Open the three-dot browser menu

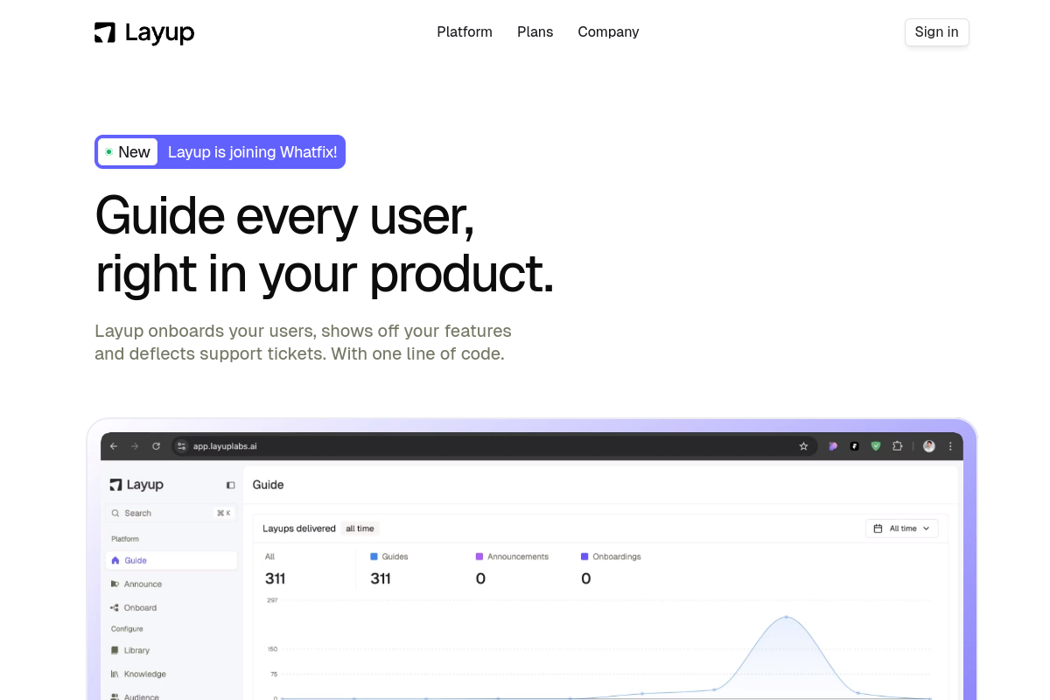point(950,446)
